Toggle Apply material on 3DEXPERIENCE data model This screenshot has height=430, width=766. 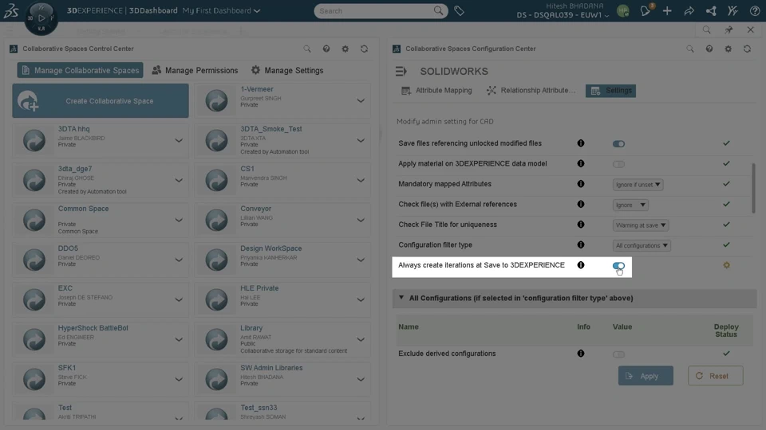point(618,164)
